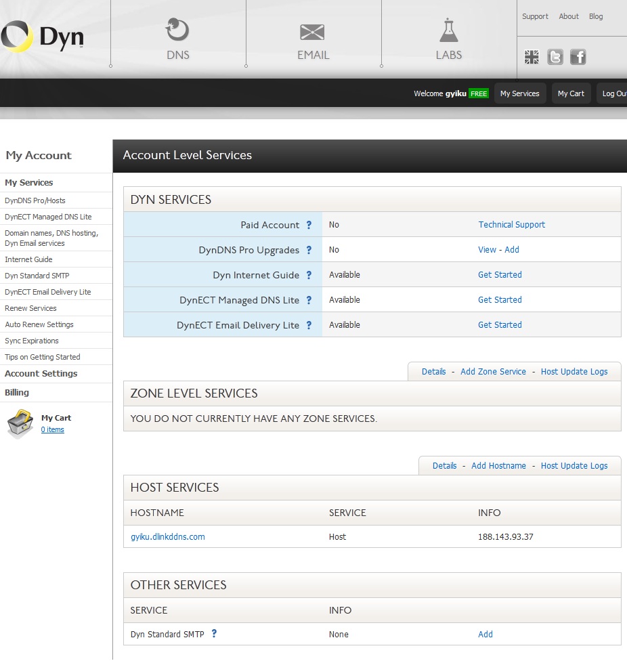Screen dimensions: 627x661
Task: Click help icon next to Dyn Internet Guide
Action: (x=309, y=275)
